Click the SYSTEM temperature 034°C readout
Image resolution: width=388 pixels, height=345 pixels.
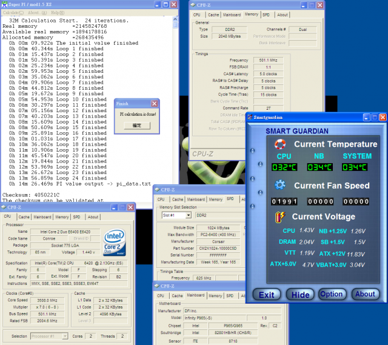pos(355,167)
